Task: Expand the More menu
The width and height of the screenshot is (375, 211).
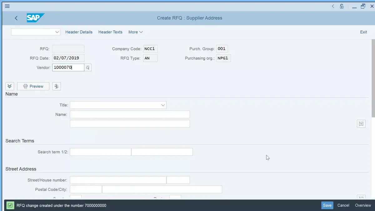Action: pyautogui.click(x=136, y=32)
